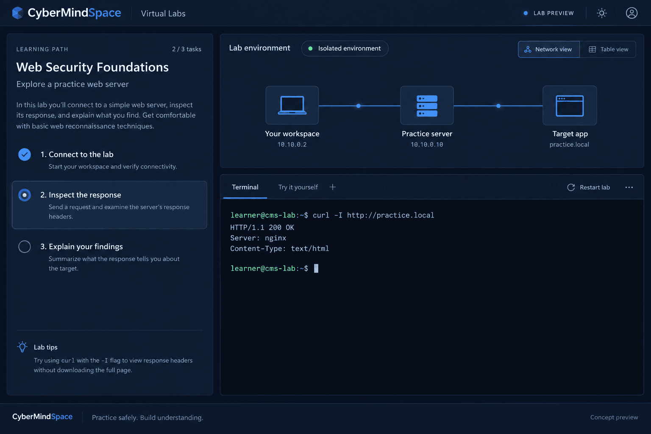This screenshot has height=434, width=651.
Task: Click the LAB PREVIEW status indicator
Action: click(549, 13)
